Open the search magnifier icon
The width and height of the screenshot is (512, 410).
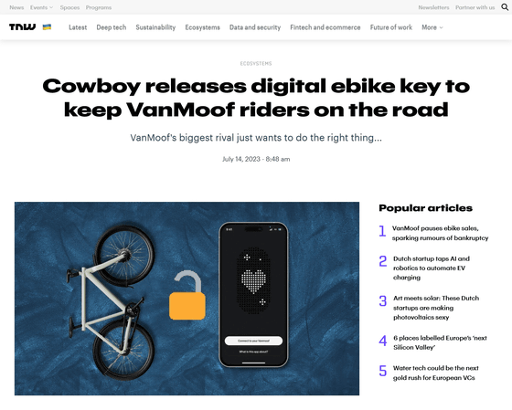(505, 7)
